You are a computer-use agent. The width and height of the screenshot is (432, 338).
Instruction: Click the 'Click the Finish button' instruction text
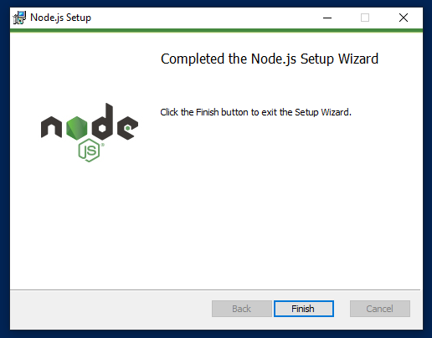pos(255,112)
